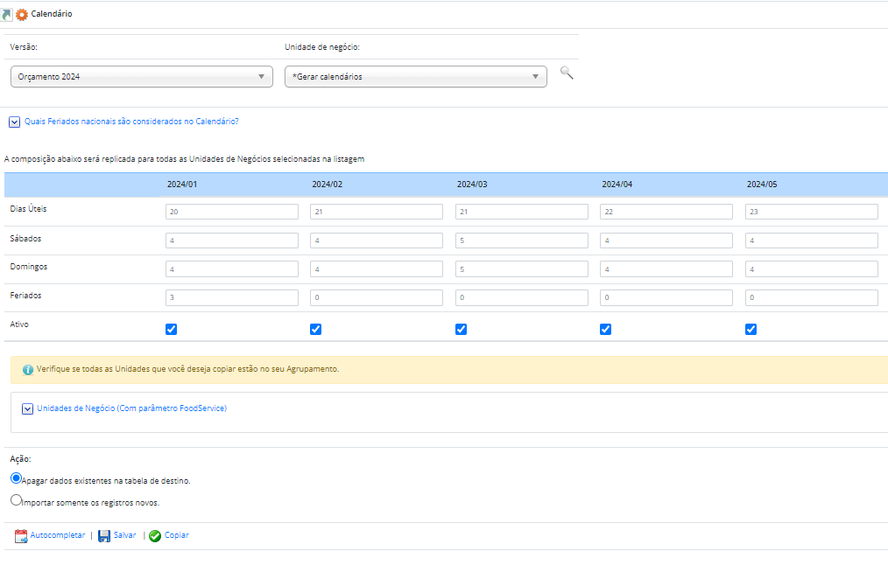Viewport: 888px width, 565px height.
Task: Click the arrow shortcut icon at top left
Action: (6, 15)
